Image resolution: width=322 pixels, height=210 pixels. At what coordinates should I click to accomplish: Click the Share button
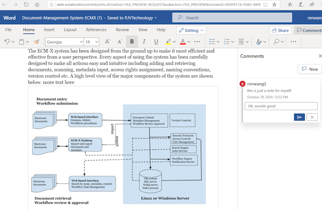pyautogui.click(x=280, y=31)
